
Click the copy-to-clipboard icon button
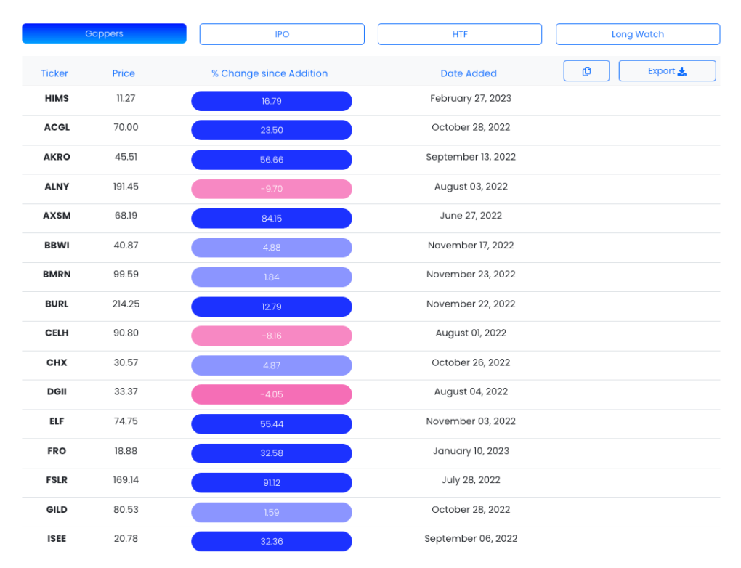586,71
